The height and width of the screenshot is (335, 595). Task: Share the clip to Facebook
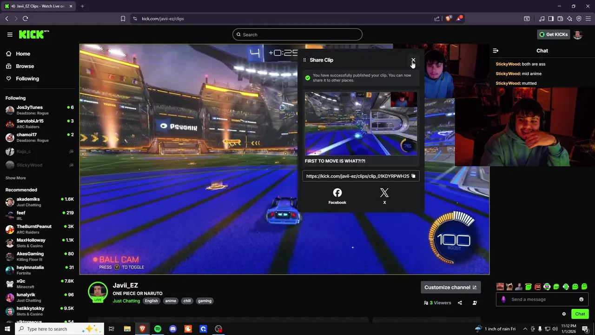[337, 196]
